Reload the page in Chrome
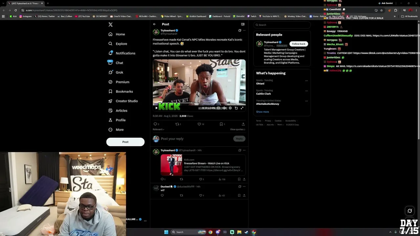The height and width of the screenshot is (236, 420). pos(15,10)
